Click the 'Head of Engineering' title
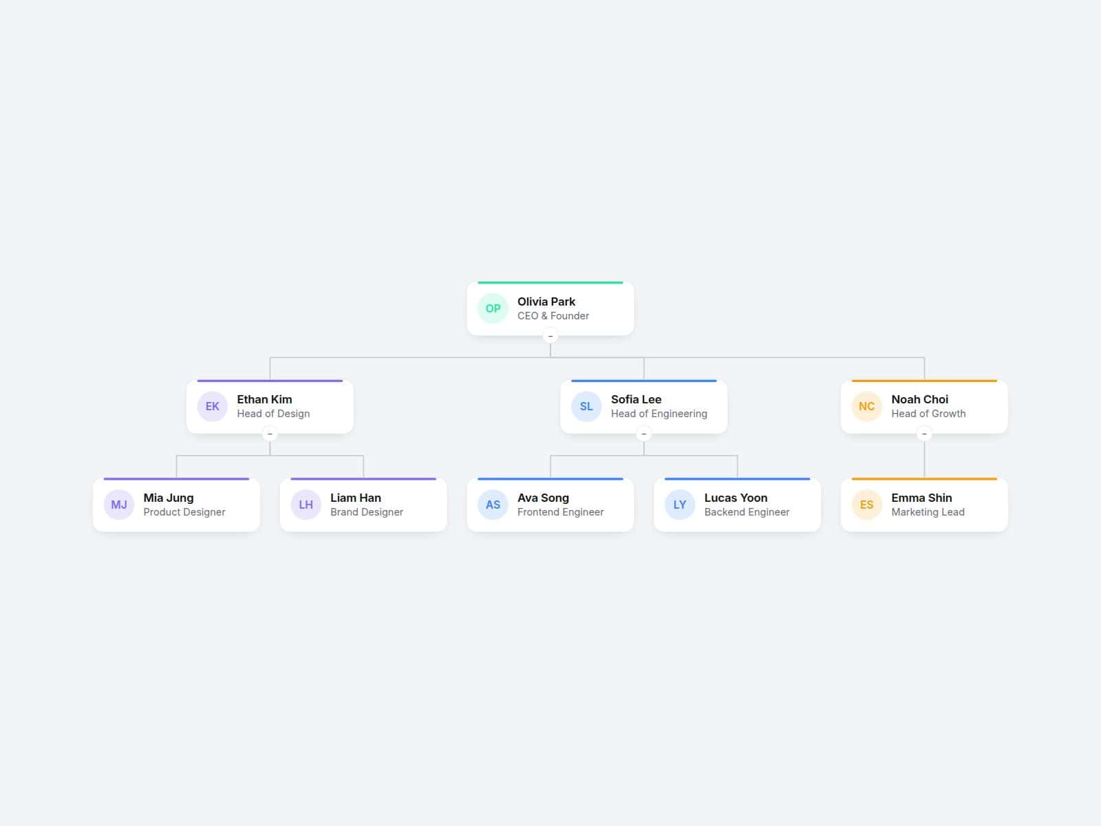Screen dimensions: 1101x826 659,414
